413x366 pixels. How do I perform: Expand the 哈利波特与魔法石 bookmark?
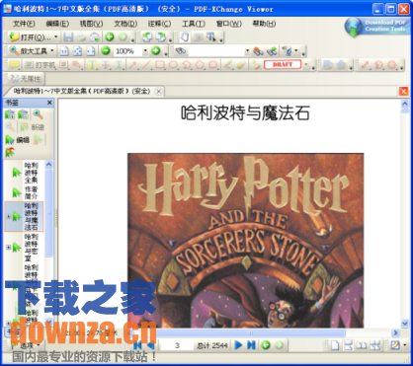pos(8,216)
